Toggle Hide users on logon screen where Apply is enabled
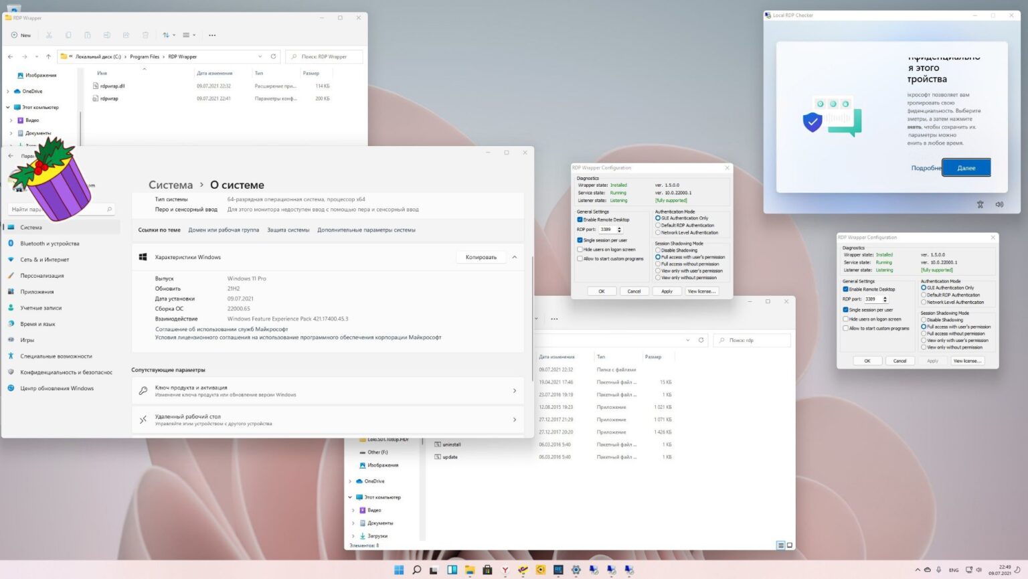The height and width of the screenshot is (579, 1028). click(580, 250)
